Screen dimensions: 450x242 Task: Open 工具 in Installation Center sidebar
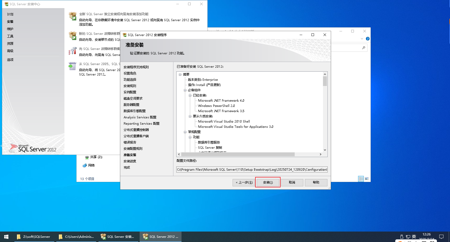tap(10, 36)
